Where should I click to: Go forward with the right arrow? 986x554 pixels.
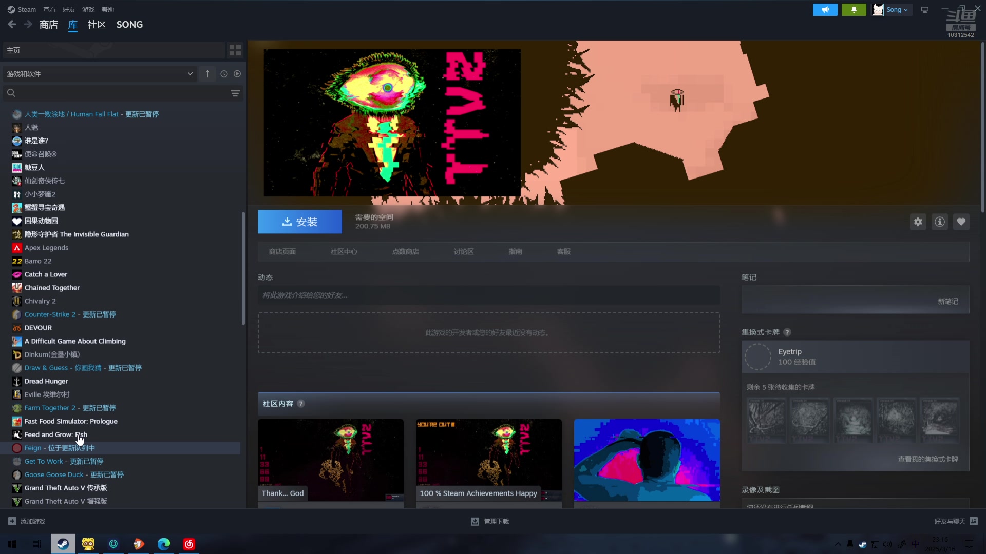point(28,24)
